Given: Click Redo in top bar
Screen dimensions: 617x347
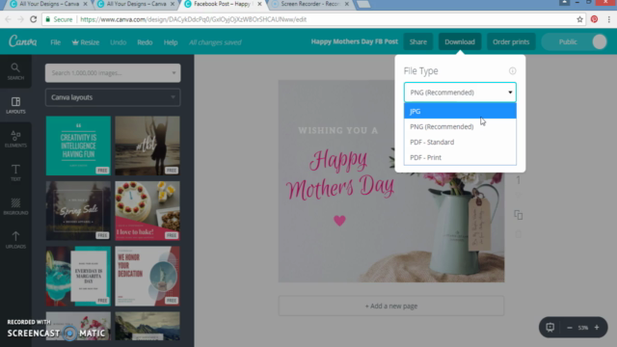Looking at the screenshot, I should click(x=145, y=42).
